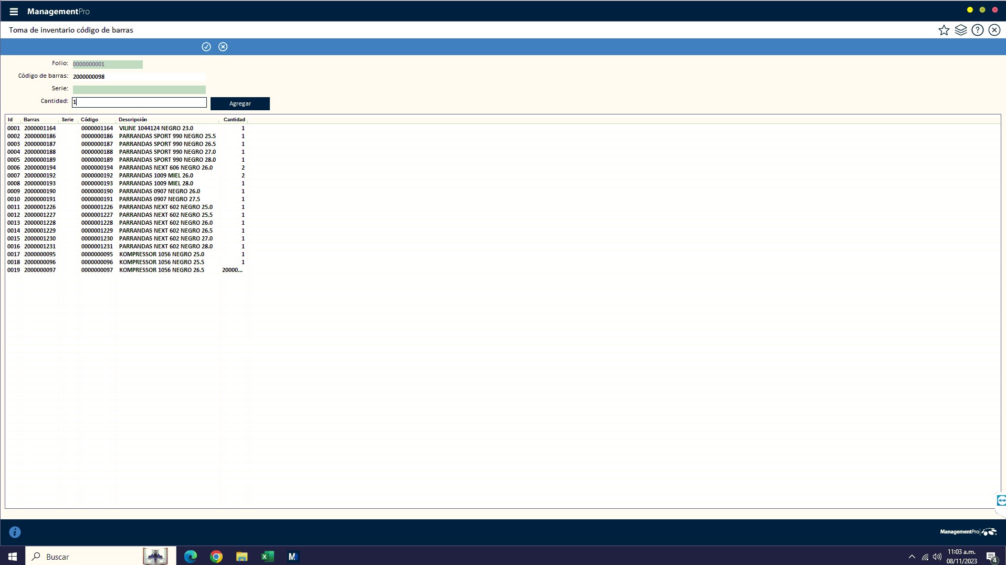The height and width of the screenshot is (565, 1006).
Task: Mark this screen as favorite with the star
Action: point(944,30)
